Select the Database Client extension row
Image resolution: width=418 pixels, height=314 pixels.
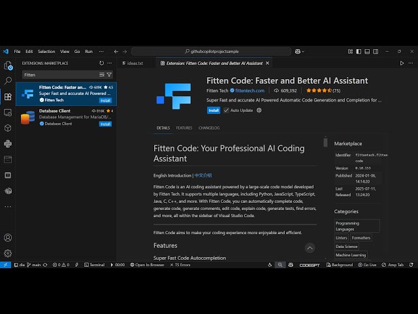67,117
